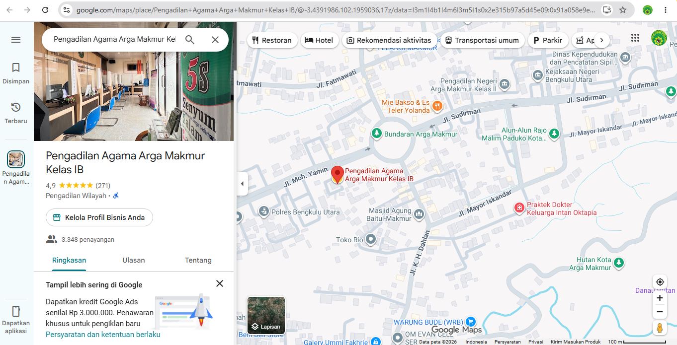The width and height of the screenshot is (677, 345).
Task: Click the Polres Bengkulu Utara marker
Action: click(264, 211)
